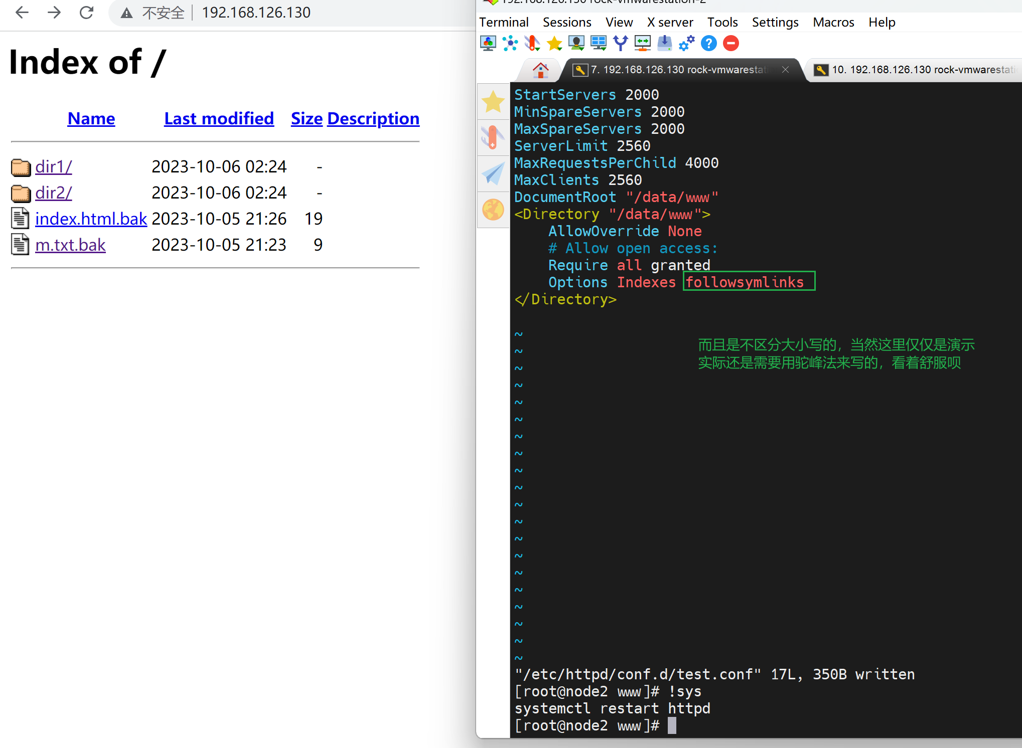Viewport: 1022px width, 748px height.
Task: Click the split-view MultiExec fork icon
Action: click(621, 44)
